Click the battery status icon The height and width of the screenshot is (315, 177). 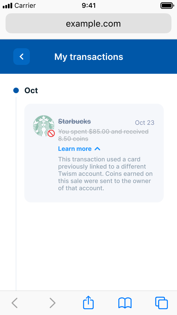click(x=167, y=6)
